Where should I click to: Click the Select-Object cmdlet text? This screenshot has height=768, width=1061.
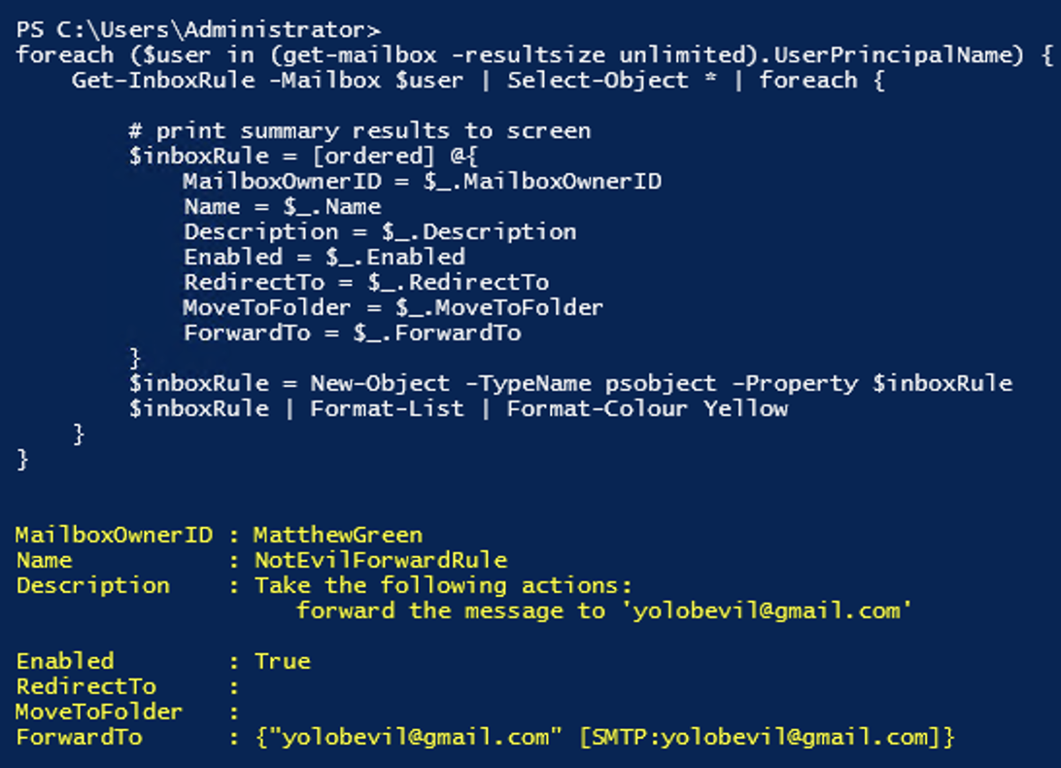tap(598, 80)
